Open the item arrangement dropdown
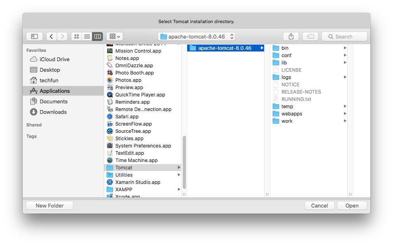The height and width of the screenshot is (246, 393). click(115, 36)
